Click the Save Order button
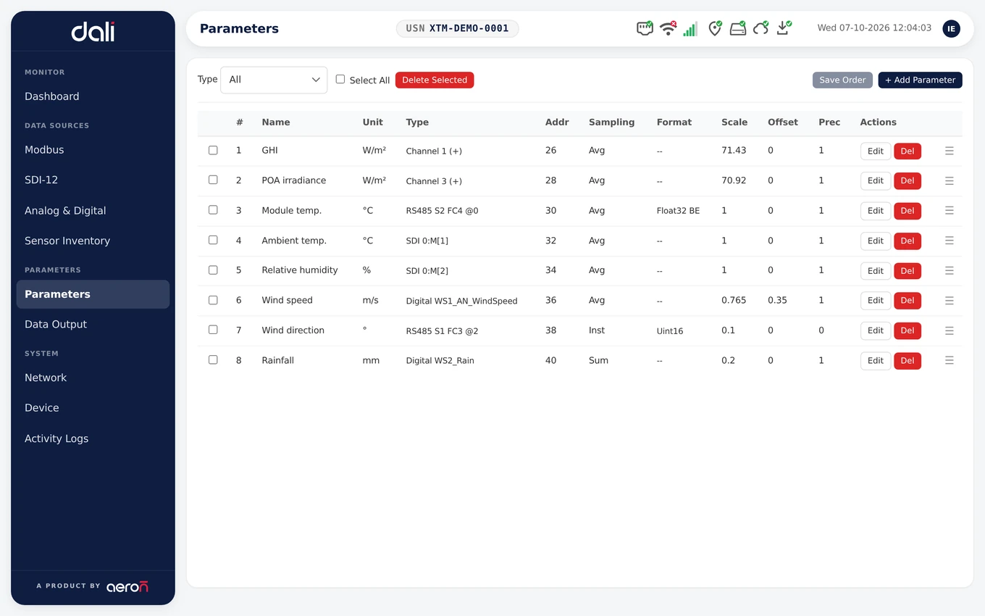The width and height of the screenshot is (985, 616). [x=842, y=80]
